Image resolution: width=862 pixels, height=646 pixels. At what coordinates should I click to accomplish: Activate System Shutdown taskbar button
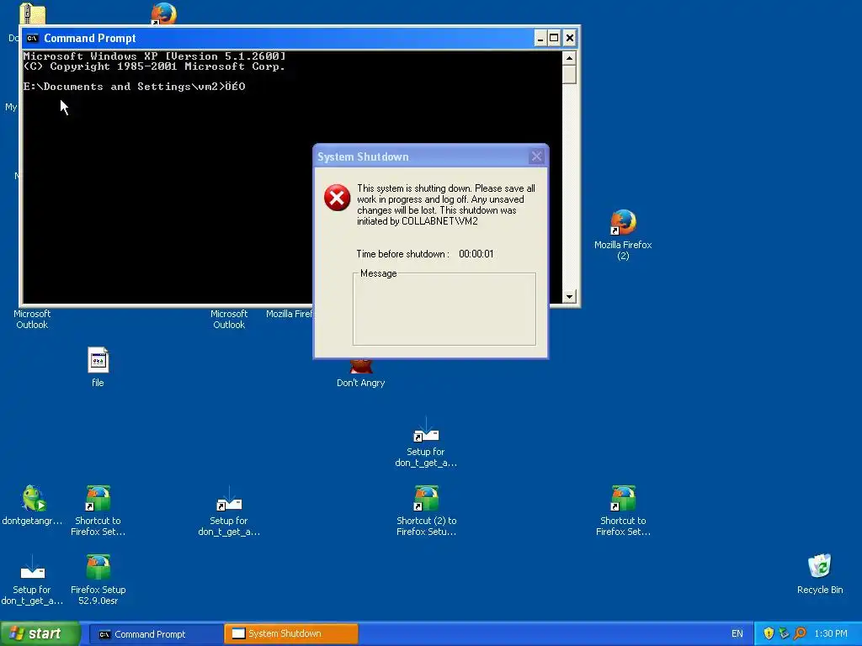pos(291,634)
